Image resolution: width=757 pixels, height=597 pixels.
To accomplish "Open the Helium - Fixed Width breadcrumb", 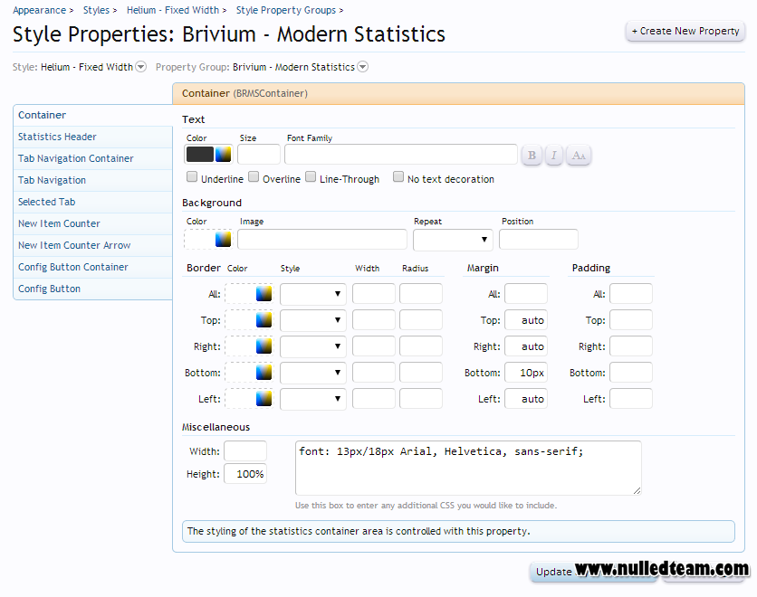I will pyautogui.click(x=173, y=10).
